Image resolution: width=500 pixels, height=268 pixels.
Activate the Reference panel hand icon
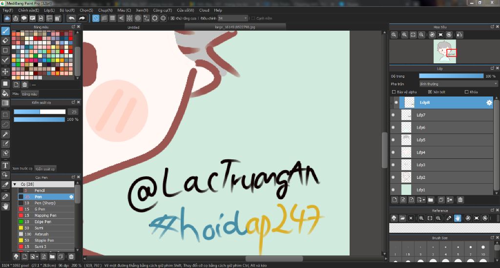pos(458,218)
